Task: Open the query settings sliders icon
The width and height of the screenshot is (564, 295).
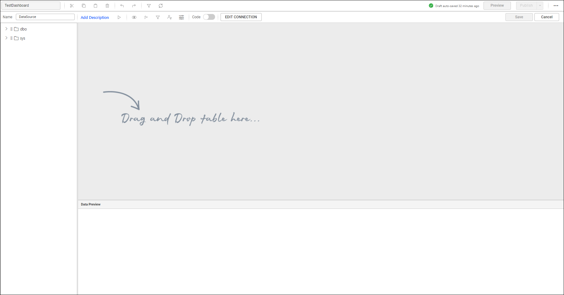Action: (181, 17)
